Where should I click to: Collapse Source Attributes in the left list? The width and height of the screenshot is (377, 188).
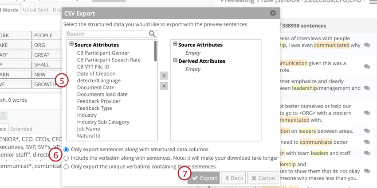[x=71, y=44]
